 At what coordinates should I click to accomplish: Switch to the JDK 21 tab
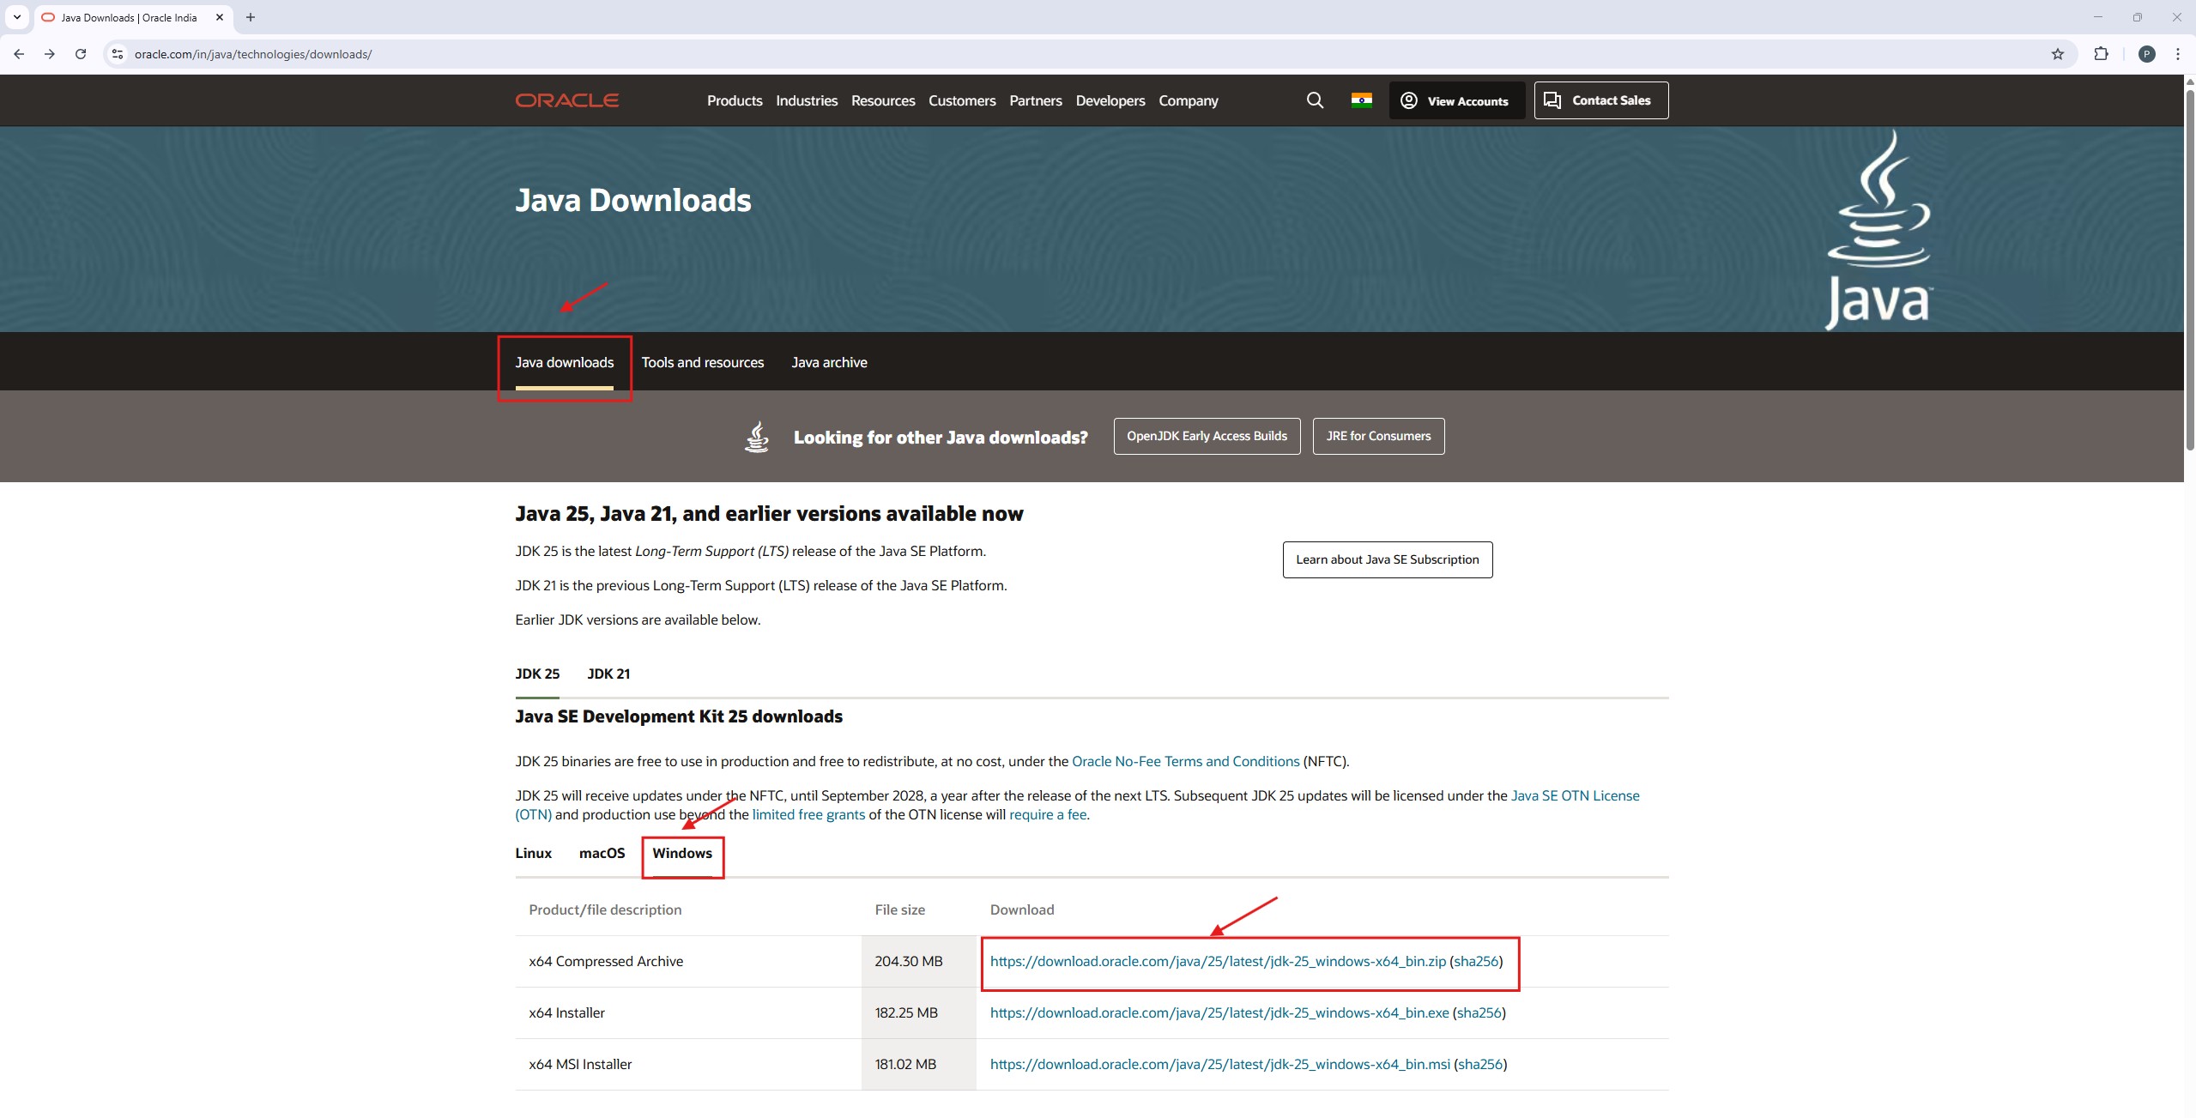(x=608, y=674)
